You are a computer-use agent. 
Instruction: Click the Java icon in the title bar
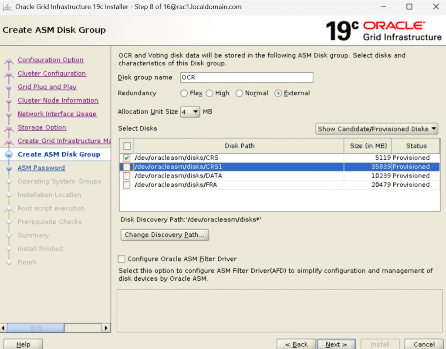click(x=7, y=7)
